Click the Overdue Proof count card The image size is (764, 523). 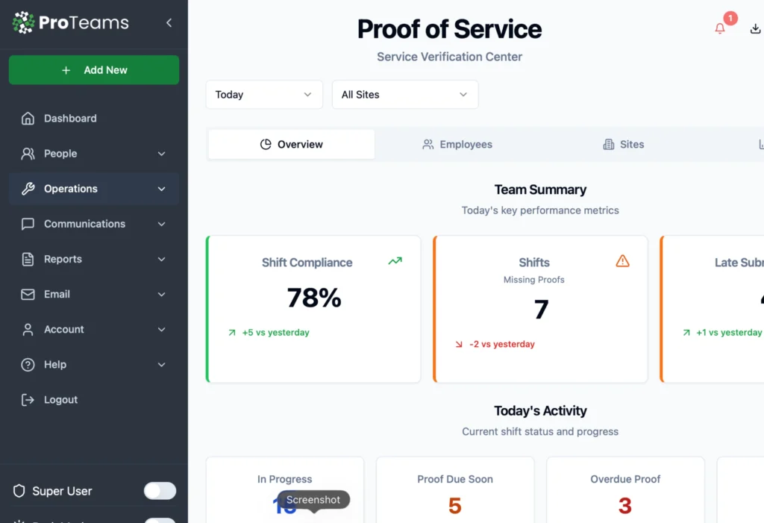coord(625,489)
